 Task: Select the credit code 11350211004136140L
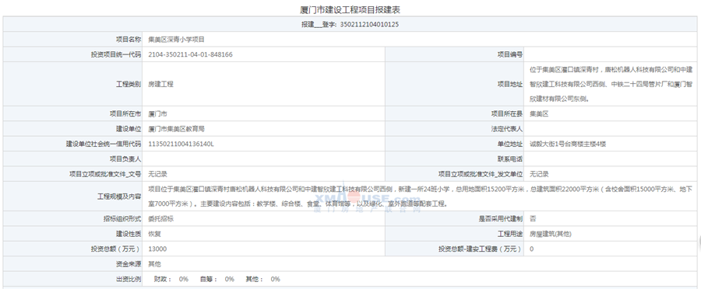click(181, 144)
